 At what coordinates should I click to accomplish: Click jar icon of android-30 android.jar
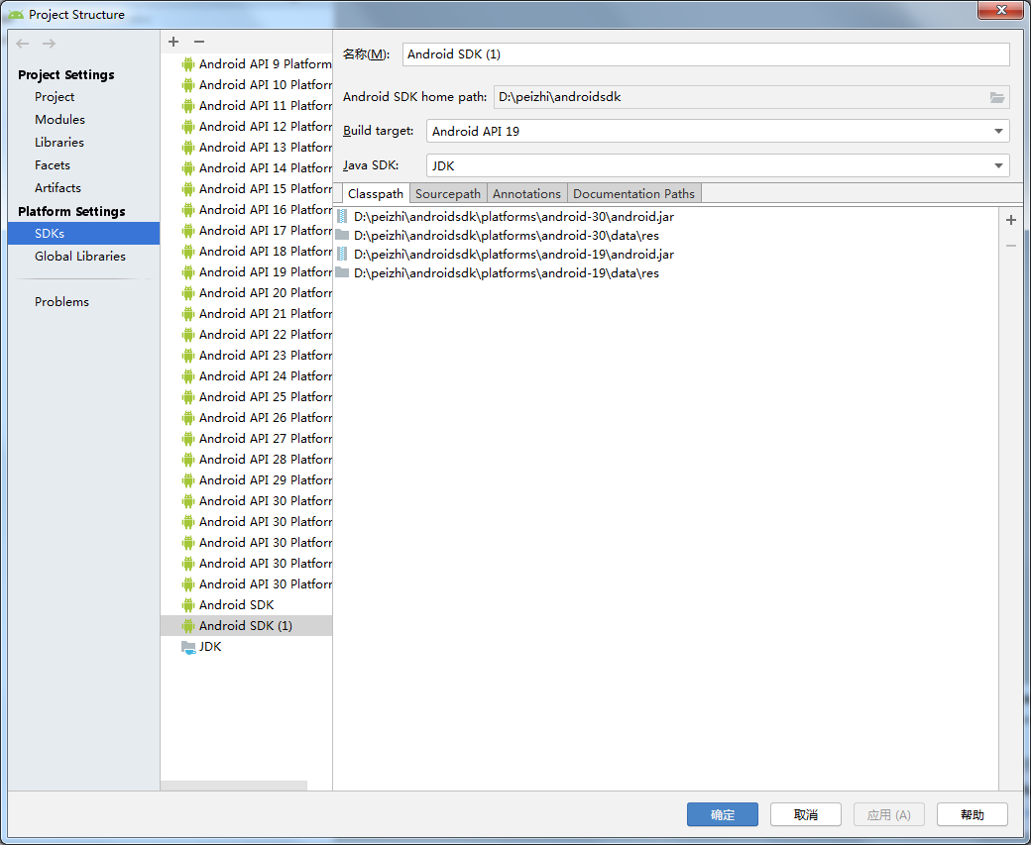pyautogui.click(x=342, y=216)
